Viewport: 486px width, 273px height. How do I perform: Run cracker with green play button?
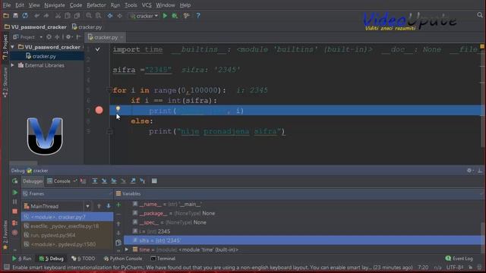166,16
